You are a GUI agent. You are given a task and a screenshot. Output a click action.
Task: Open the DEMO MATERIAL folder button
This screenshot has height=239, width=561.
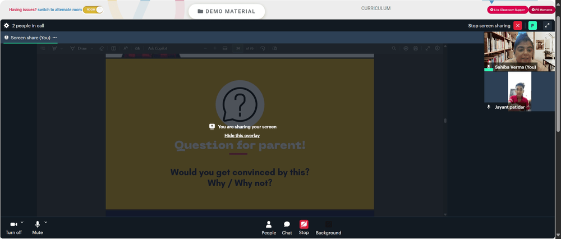coord(227,11)
